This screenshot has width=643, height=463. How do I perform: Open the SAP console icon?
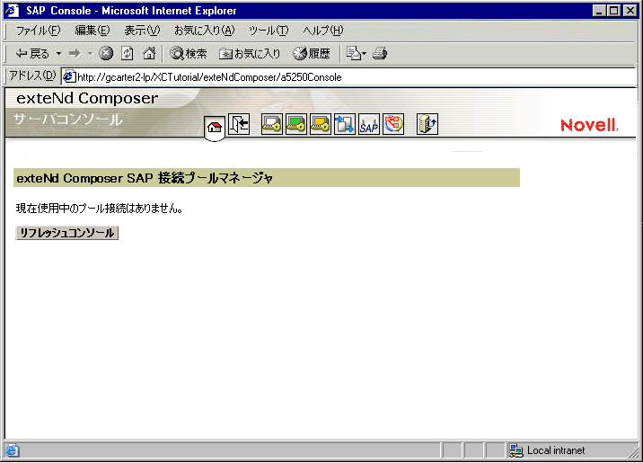coord(369,124)
